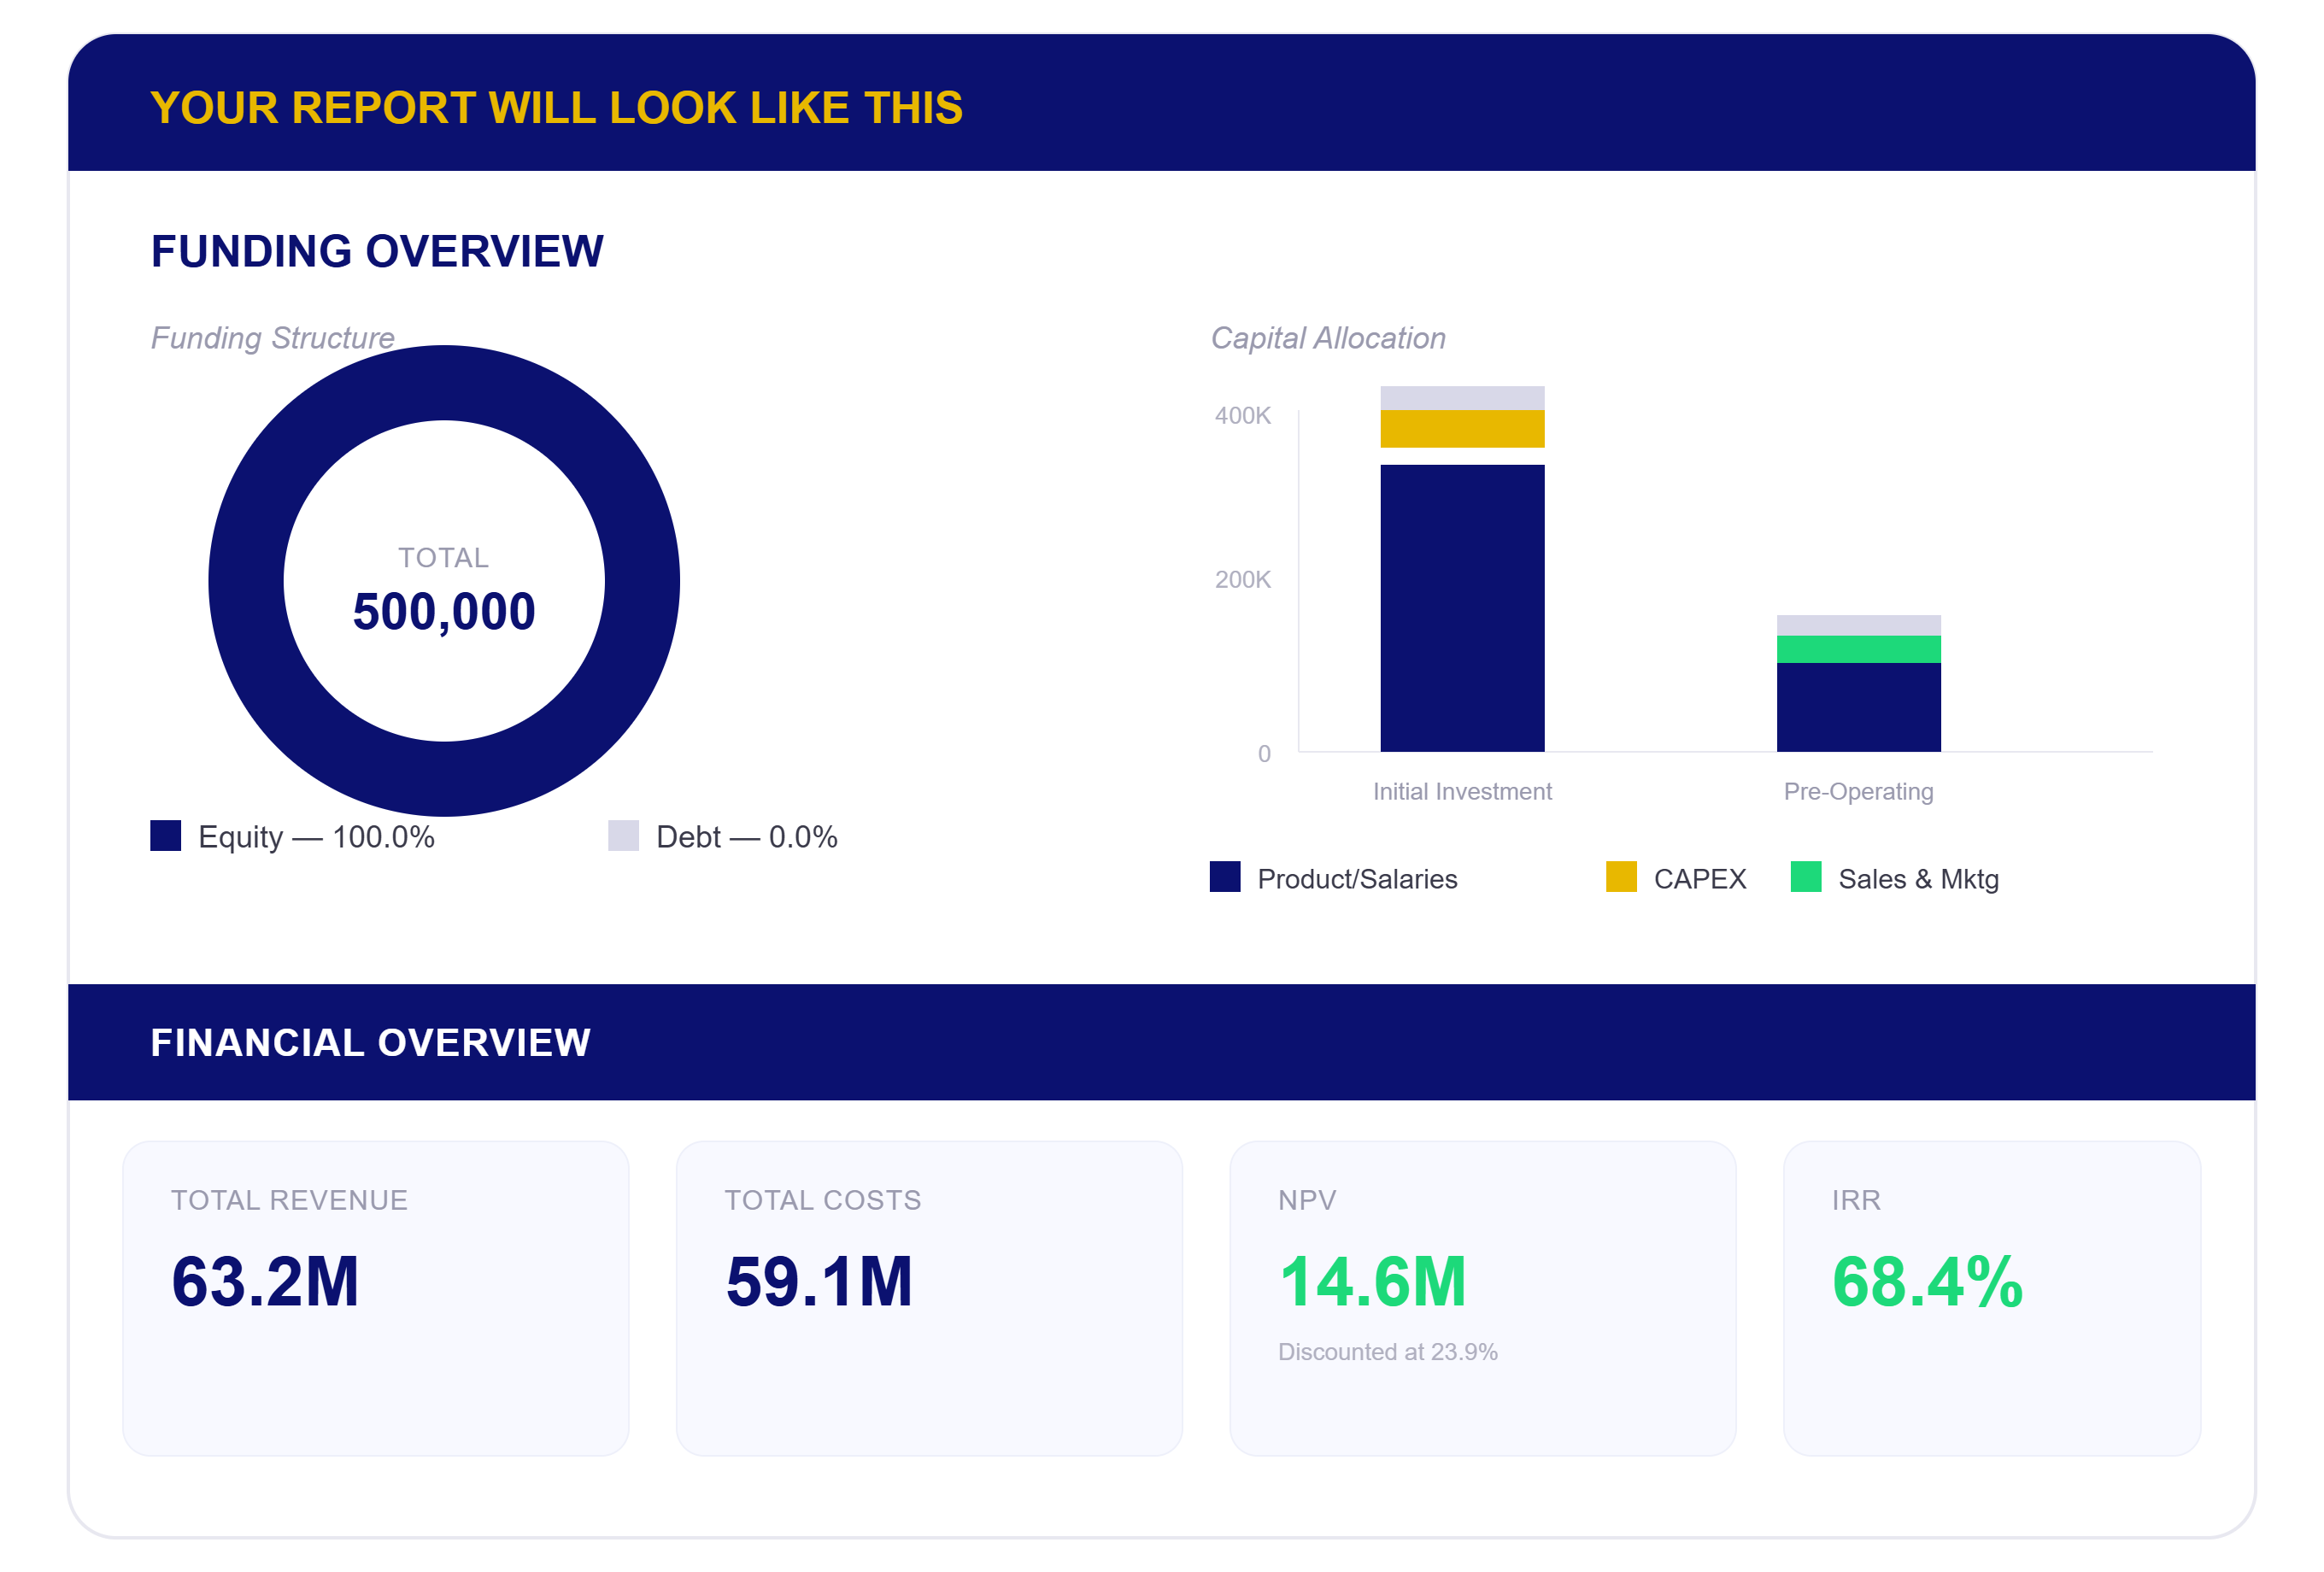Click the Equity legend color swatch
The height and width of the screenshot is (1572, 2324).
[x=165, y=836]
